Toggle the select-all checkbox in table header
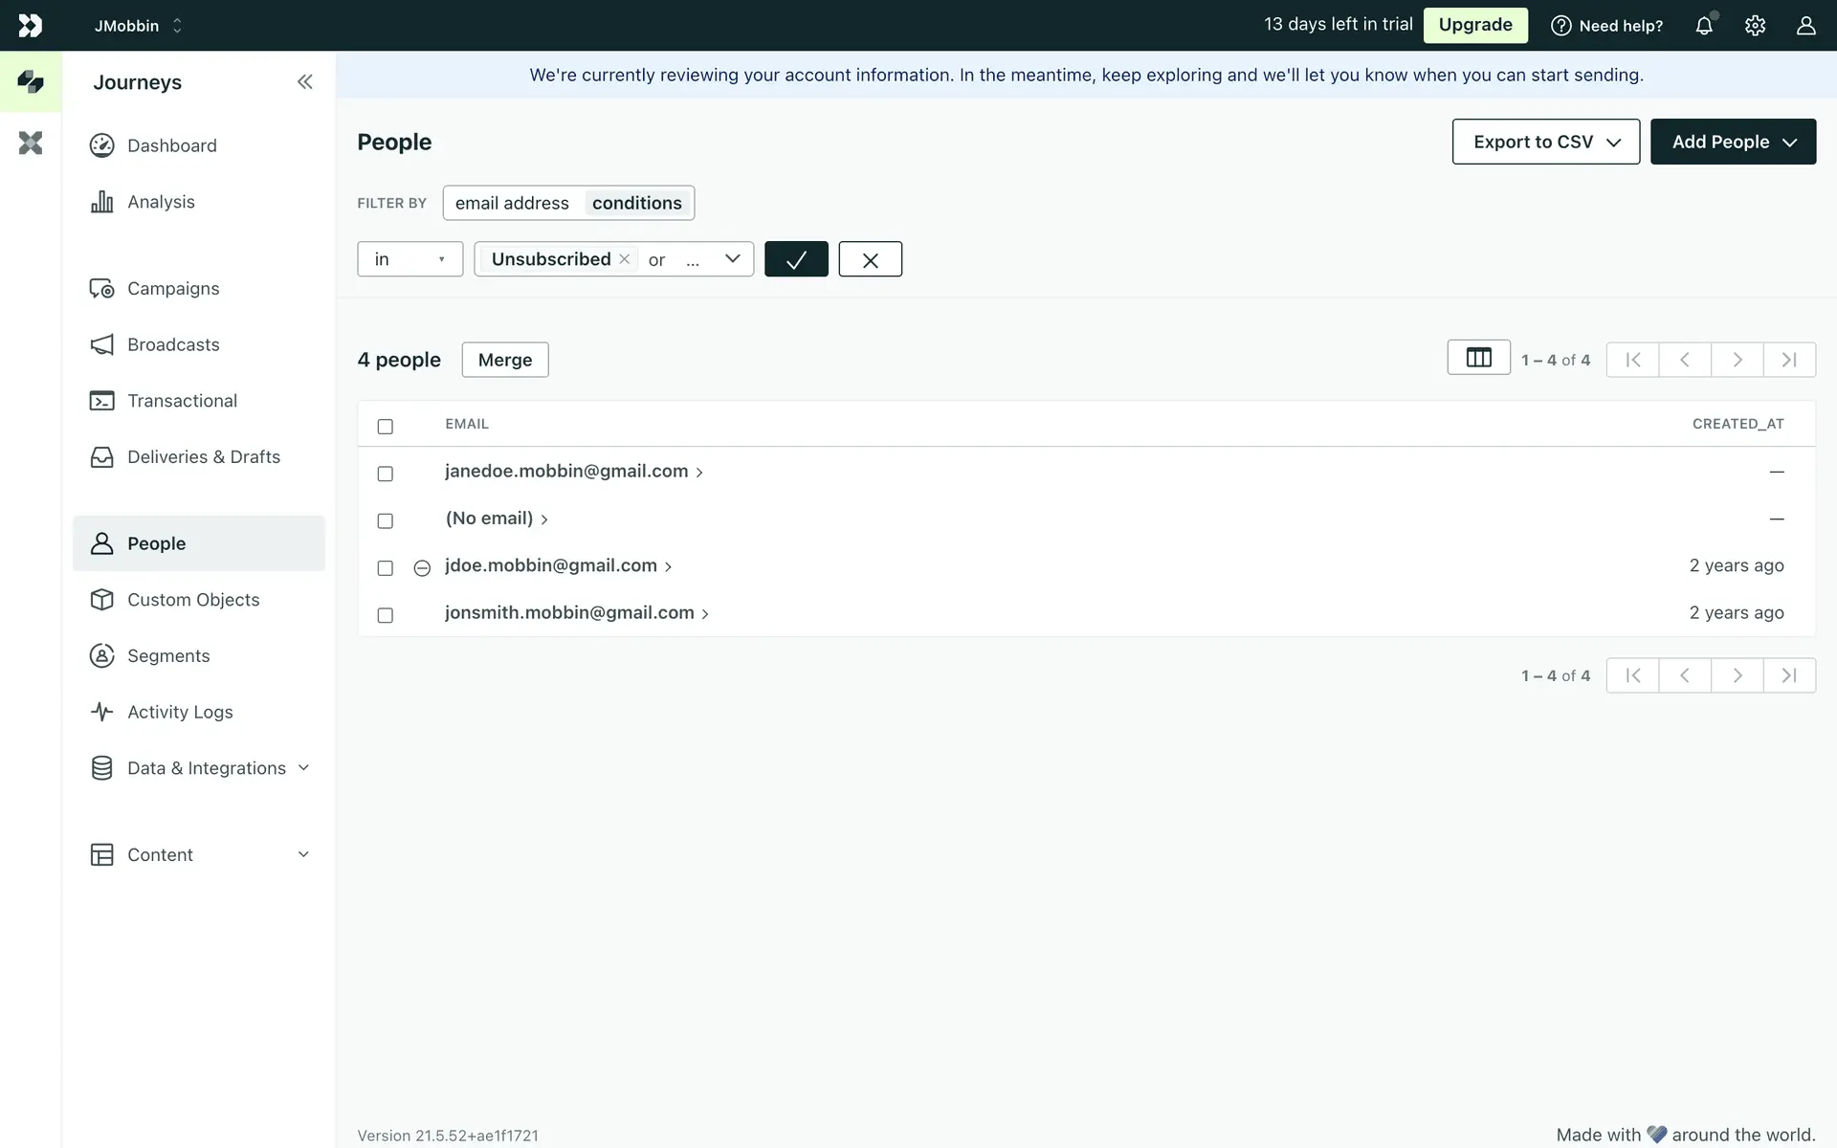 coord(386,427)
